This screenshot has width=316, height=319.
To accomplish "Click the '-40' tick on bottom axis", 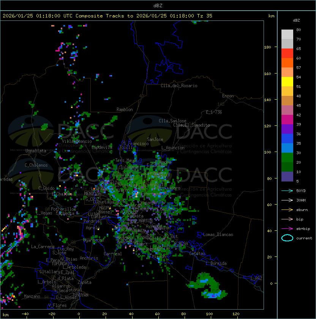I will click(25, 314).
